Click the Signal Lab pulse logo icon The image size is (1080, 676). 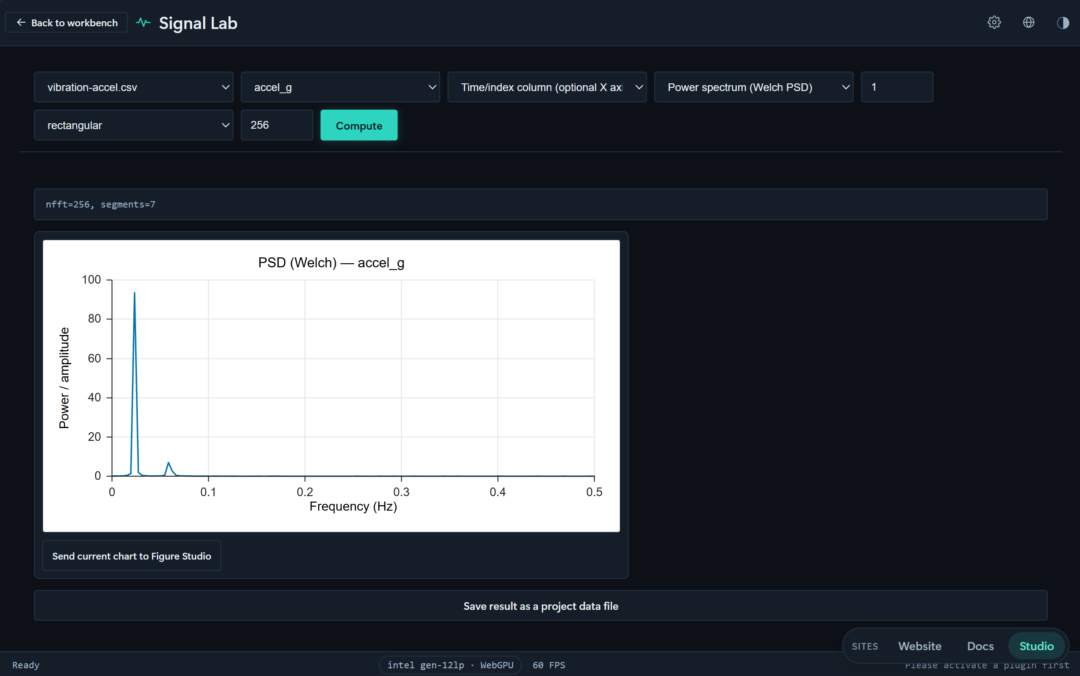click(143, 23)
